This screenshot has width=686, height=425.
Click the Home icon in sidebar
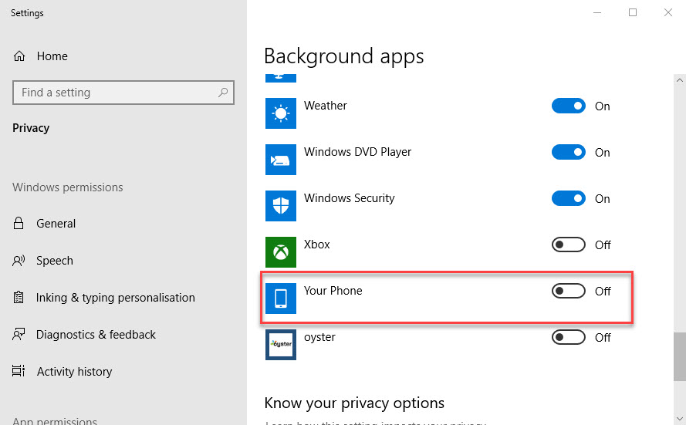tap(19, 56)
